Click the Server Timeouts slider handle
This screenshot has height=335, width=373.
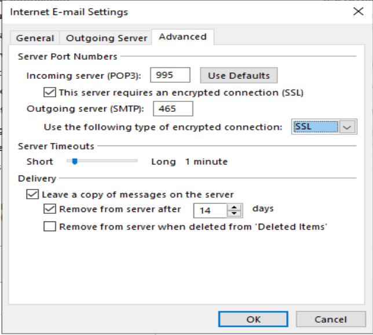pos(74,161)
